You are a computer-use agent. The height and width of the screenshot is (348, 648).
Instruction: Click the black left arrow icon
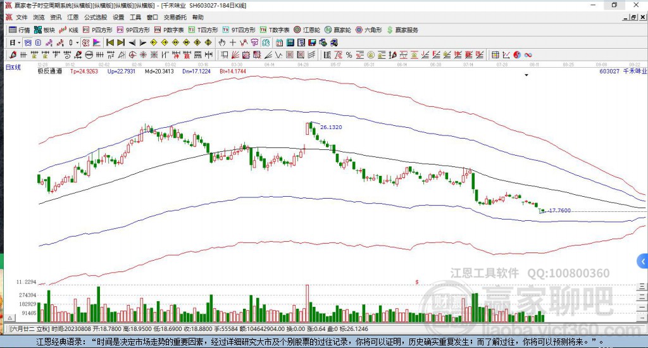tap(132, 42)
